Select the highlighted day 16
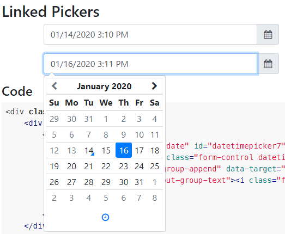The height and width of the screenshot is (234, 285). 124,150
